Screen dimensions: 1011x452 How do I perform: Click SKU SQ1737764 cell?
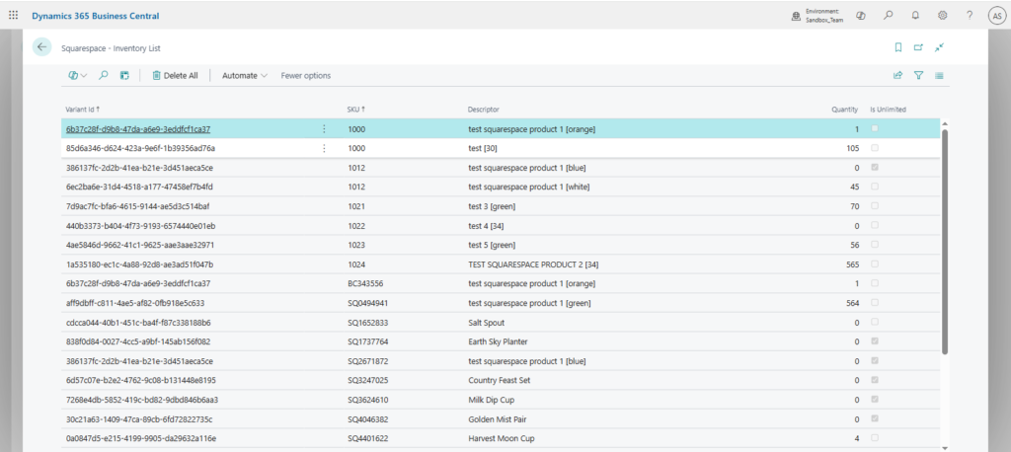[x=367, y=341]
